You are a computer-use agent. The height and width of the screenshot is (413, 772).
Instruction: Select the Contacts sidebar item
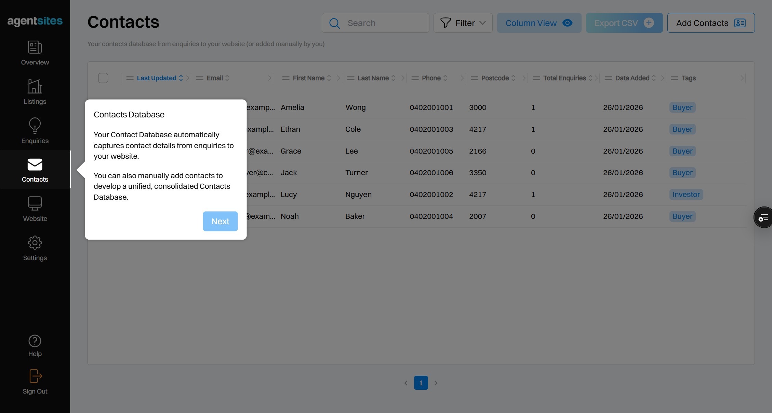35,170
